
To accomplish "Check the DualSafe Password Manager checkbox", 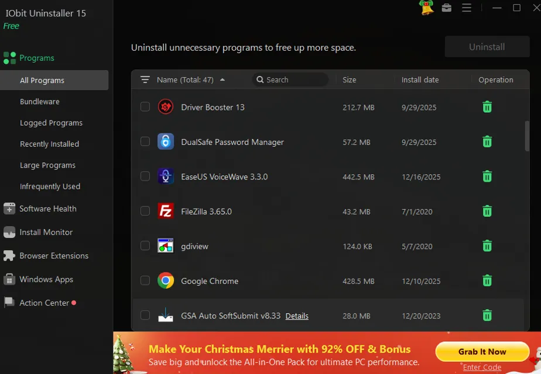I will point(145,141).
